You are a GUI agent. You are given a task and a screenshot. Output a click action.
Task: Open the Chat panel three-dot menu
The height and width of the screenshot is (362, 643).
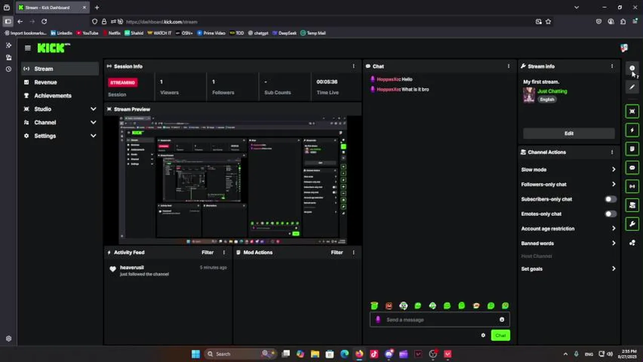(x=508, y=66)
